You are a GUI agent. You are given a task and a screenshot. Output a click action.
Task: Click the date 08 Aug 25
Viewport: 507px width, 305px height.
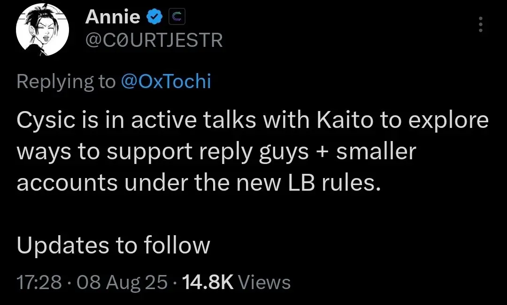[x=122, y=283]
